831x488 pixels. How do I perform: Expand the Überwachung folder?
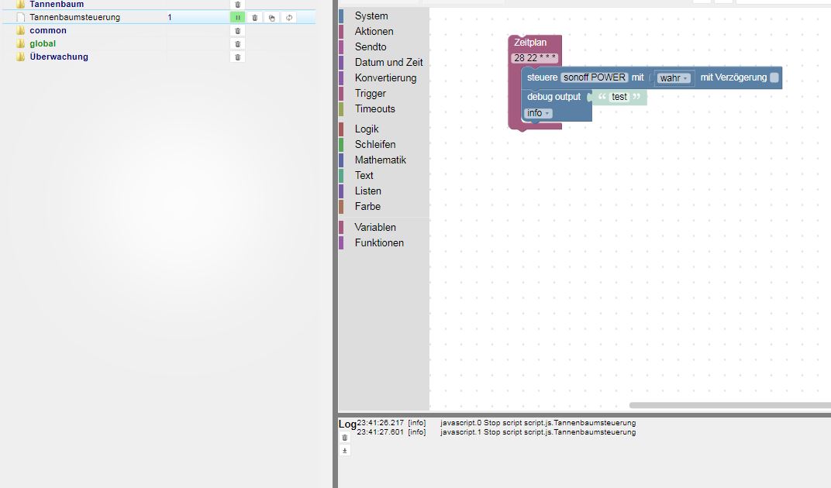[x=21, y=57]
